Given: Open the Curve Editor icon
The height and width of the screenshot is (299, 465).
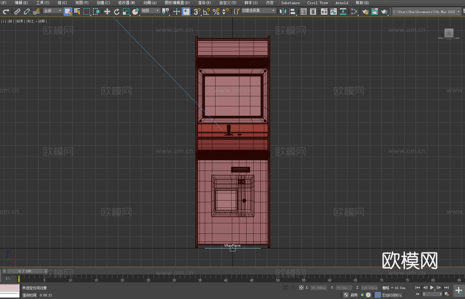Looking at the screenshot, I should (333, 11).
